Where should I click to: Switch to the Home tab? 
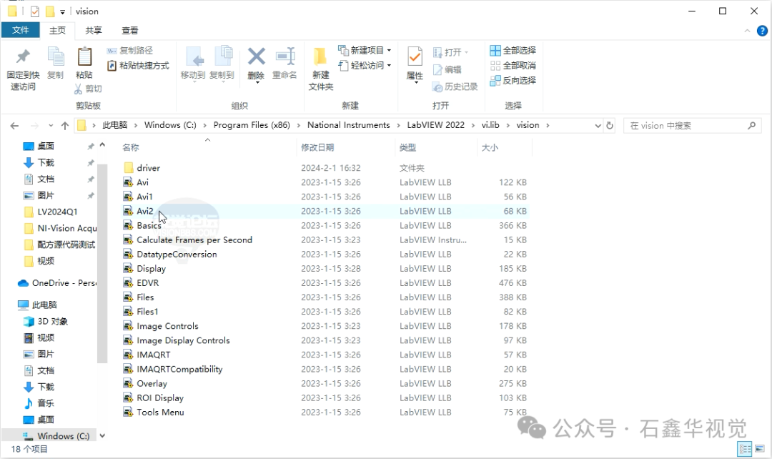(57, 31)
